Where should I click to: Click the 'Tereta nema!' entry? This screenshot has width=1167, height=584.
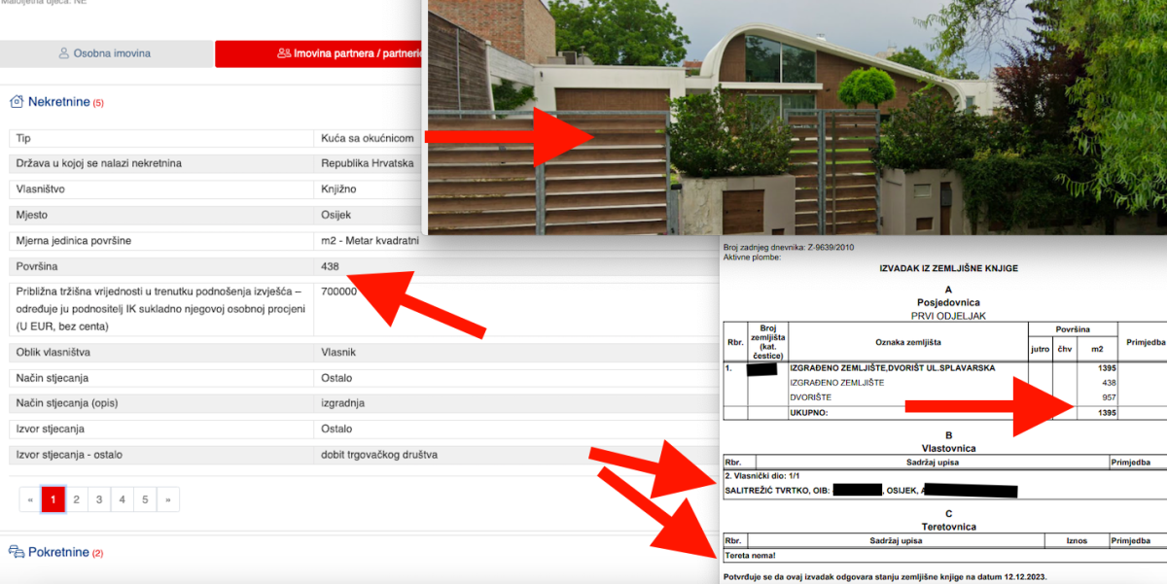(751, 555)
